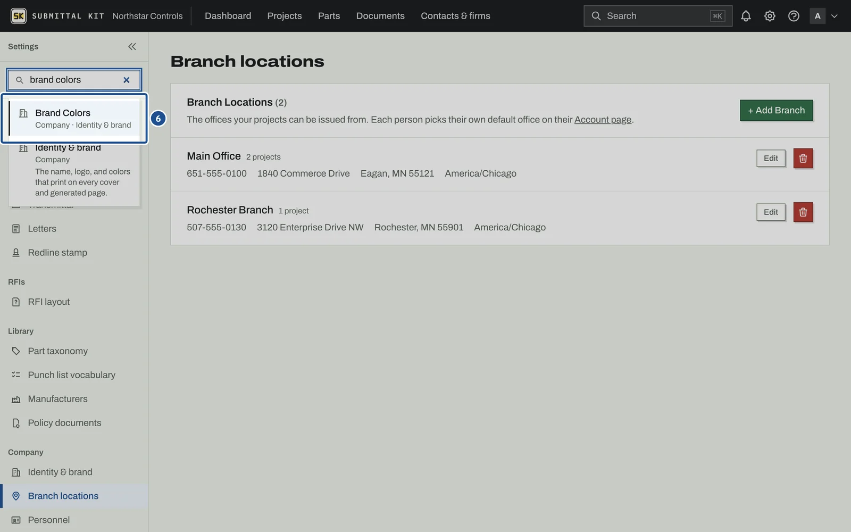
Task: Expand the account menu chevron
Action: (x=835, y=16)
